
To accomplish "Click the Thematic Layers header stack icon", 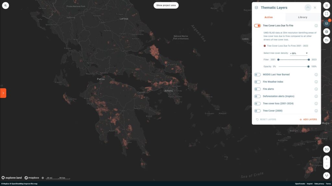I will pyautogui.click(x=256, y=8).
